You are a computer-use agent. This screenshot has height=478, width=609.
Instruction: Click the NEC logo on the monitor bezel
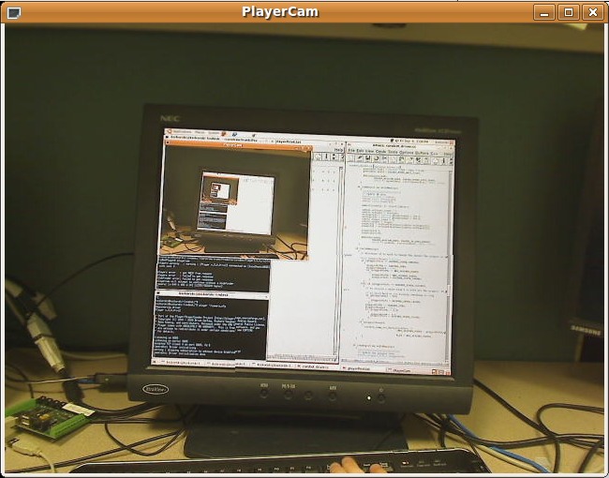point(169,118)
